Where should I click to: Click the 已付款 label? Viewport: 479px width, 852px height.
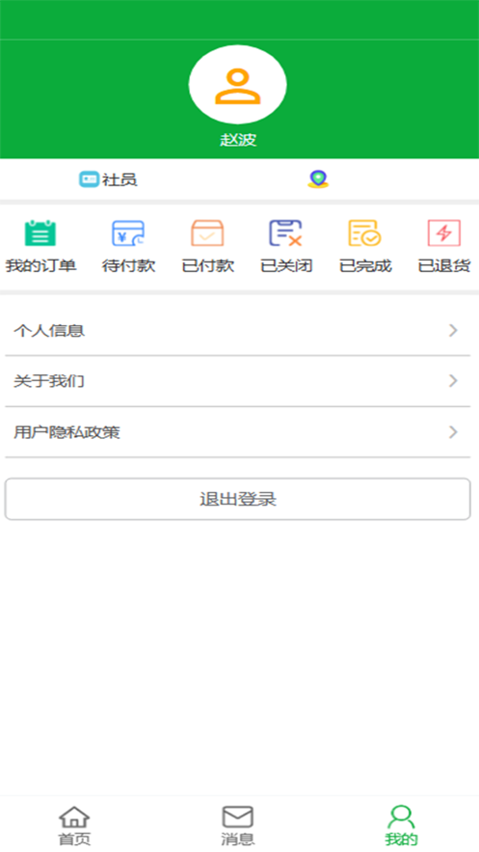pos(208,266)
